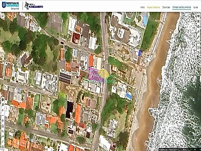Viewport: 201px width, 151px height.
Task: Open the search magnifier tool
Action: click(x=2, y=16)
